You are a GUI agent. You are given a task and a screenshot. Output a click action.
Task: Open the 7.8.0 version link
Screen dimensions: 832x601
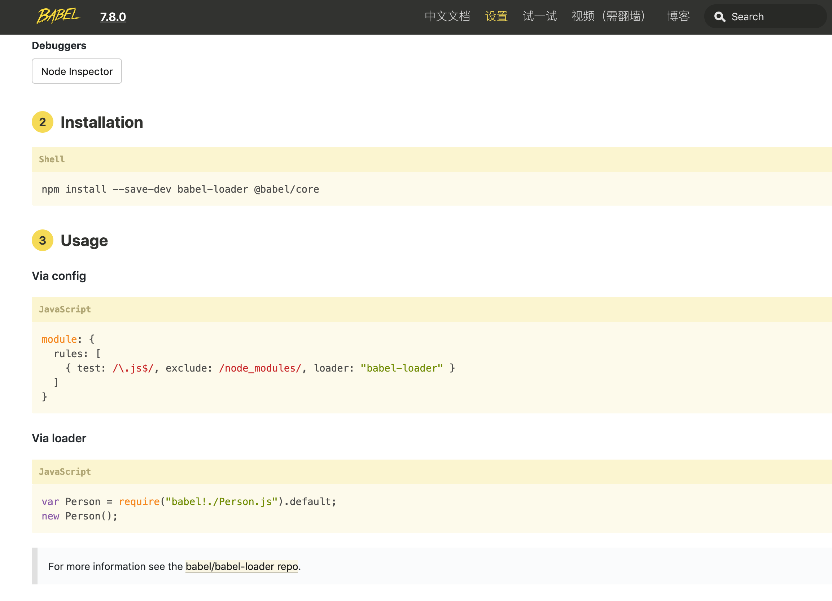tap(113, 17)
